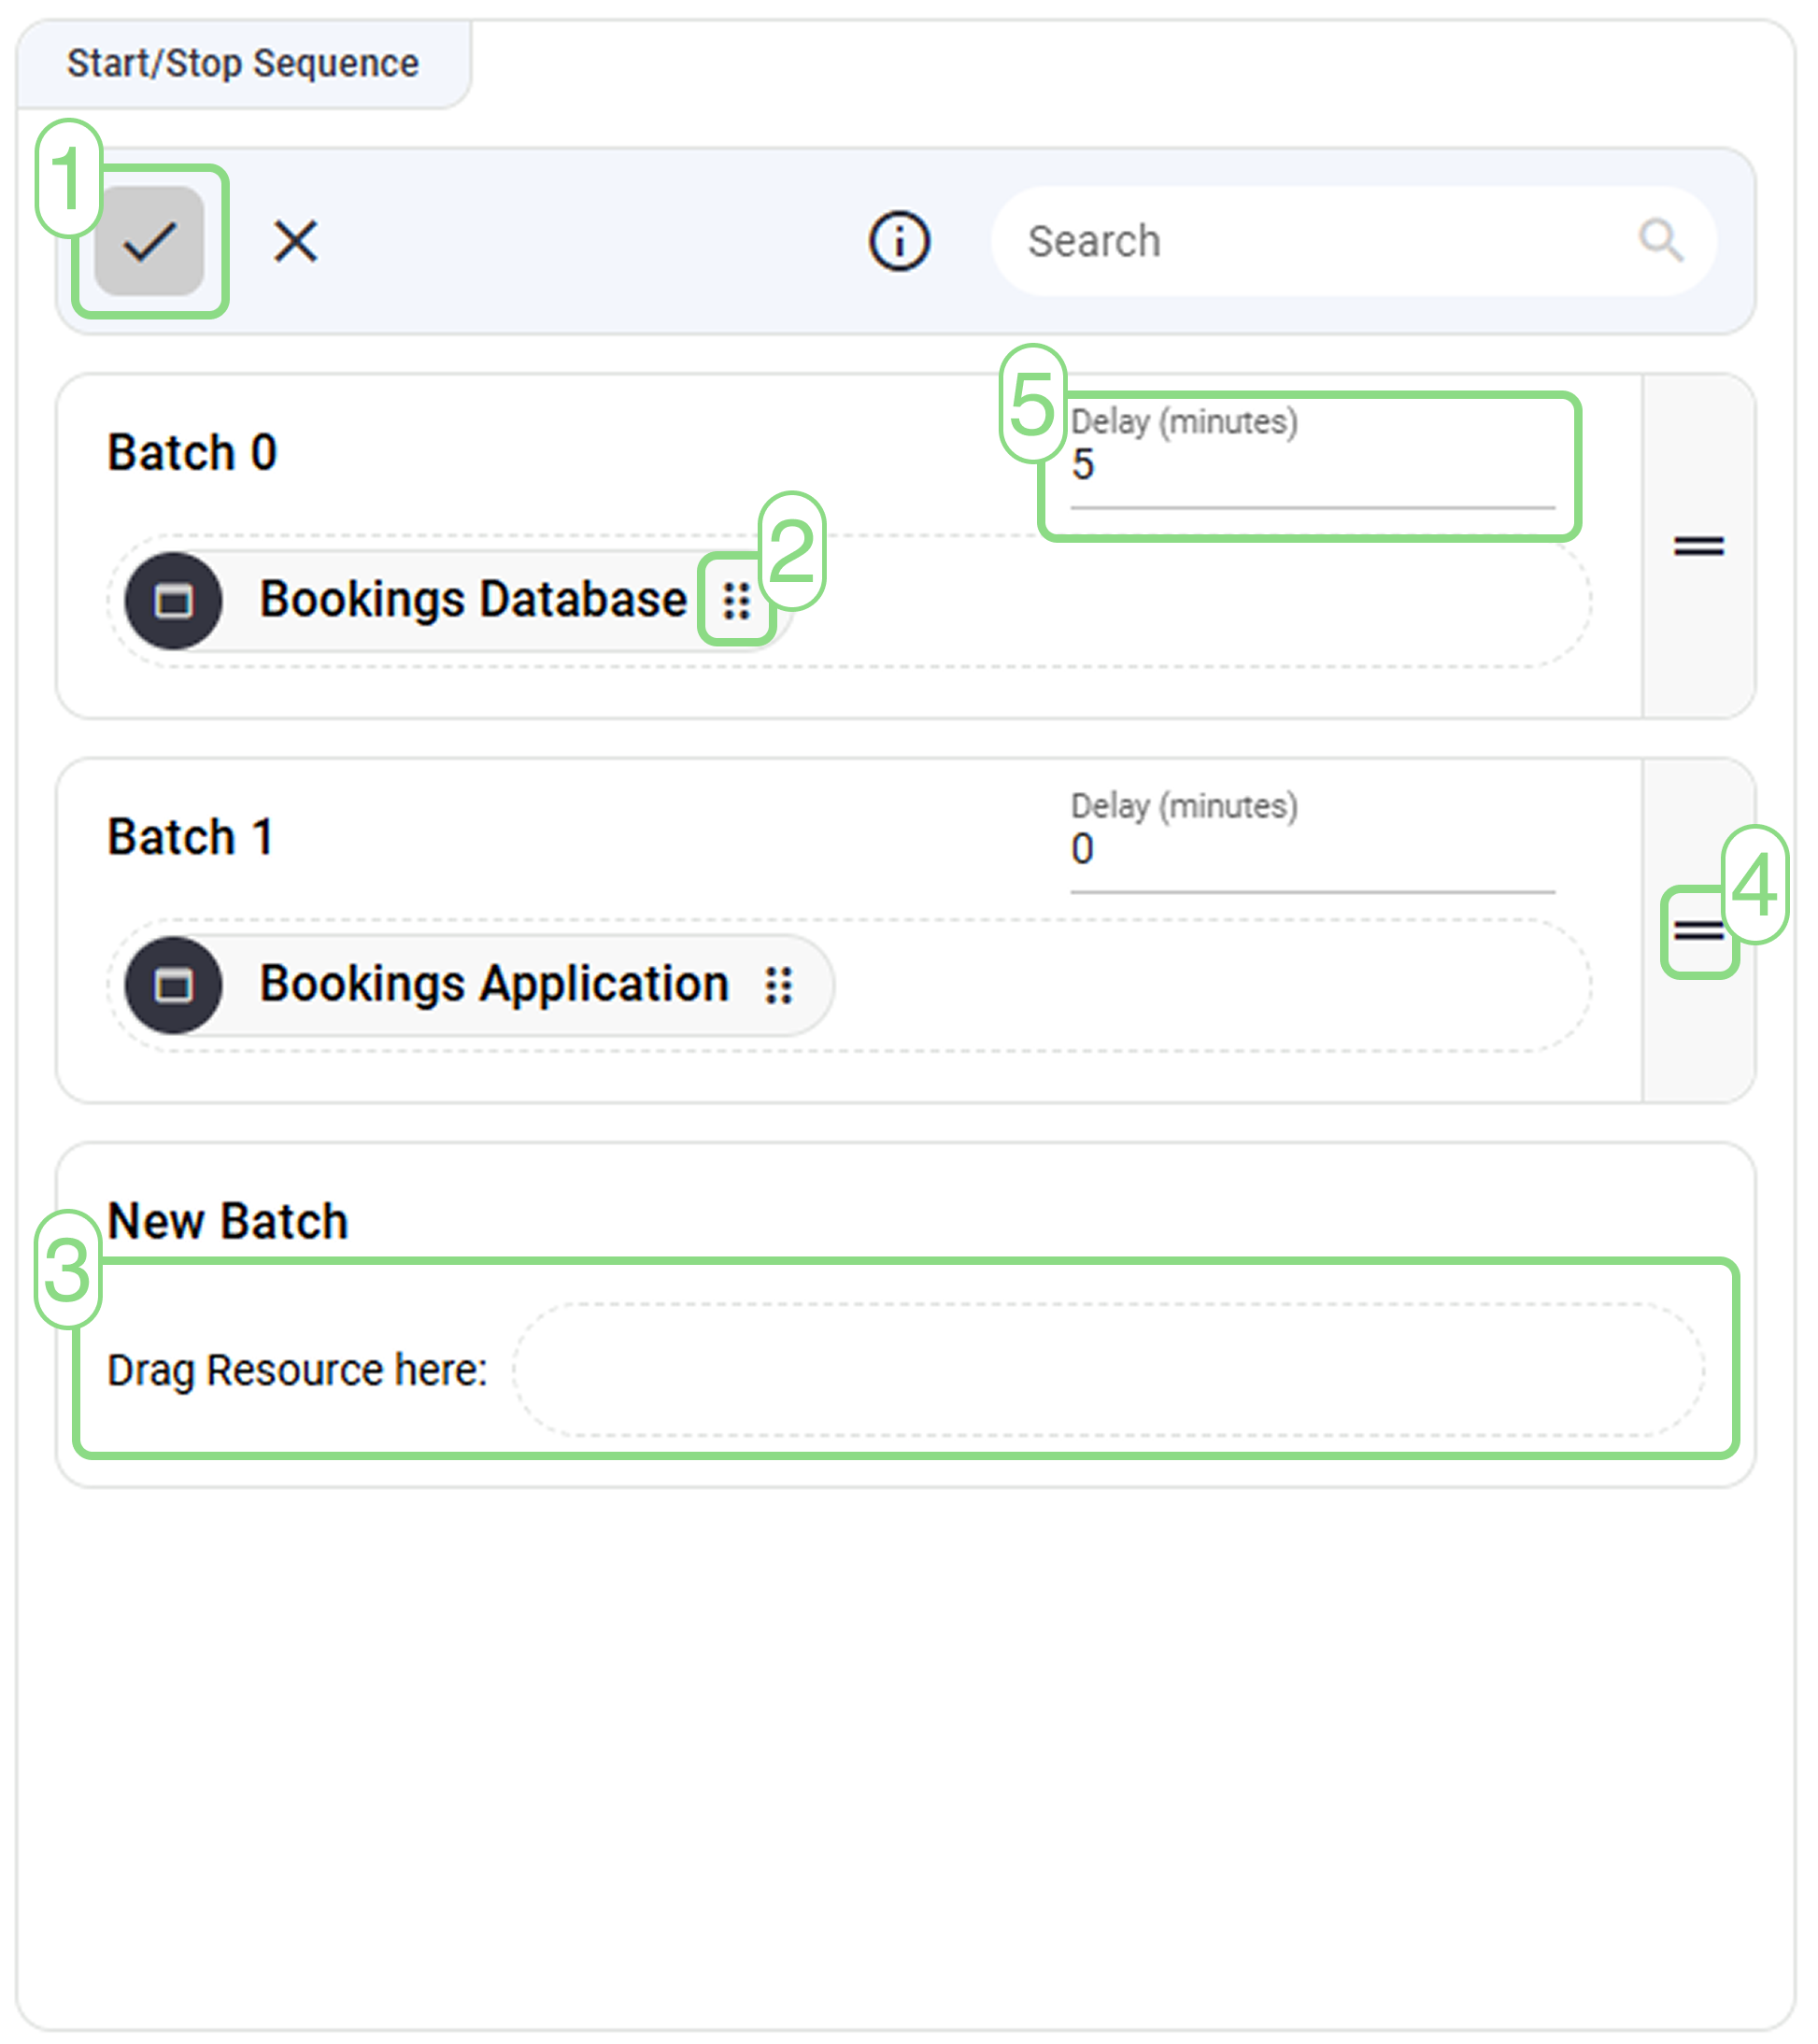This screenshot has height=2044, width=1818.
Task: Select the Bookings Application chip
Action: 470,985
